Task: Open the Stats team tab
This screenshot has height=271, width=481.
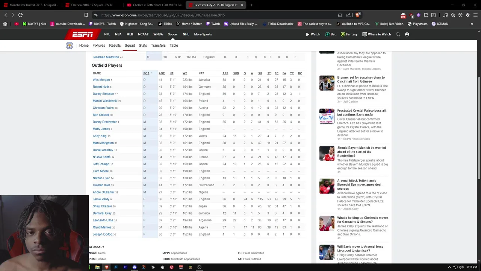Action: point(143,46)
